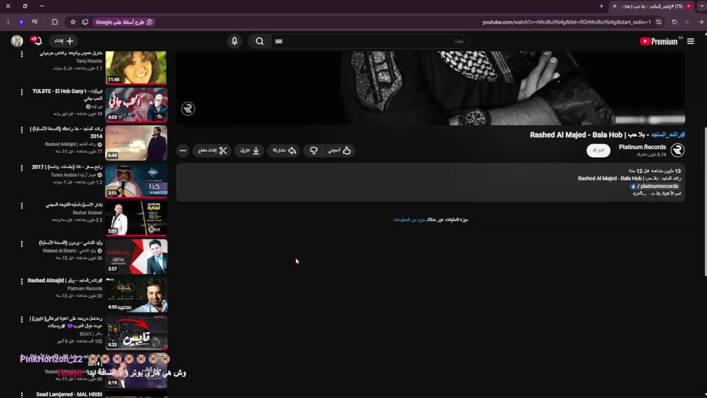The image size is (707, 398).
Task: Open the browser media control icon
Action: click(35, 22)
